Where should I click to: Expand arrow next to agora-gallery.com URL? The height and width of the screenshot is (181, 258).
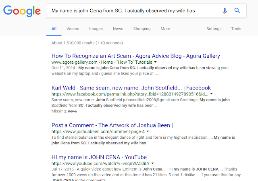155,62
